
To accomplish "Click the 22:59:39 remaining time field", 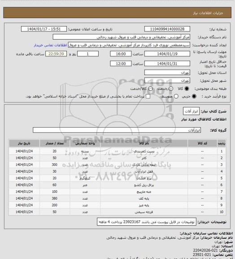I will tap(56, 54).
